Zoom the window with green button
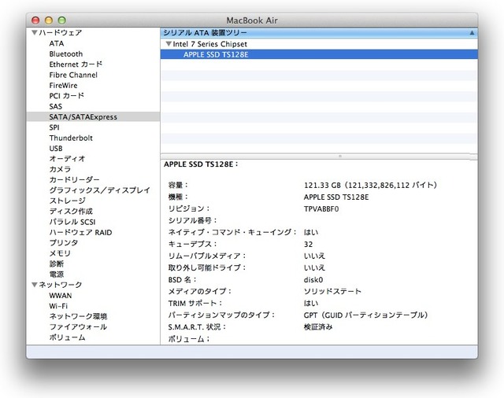 61,20
